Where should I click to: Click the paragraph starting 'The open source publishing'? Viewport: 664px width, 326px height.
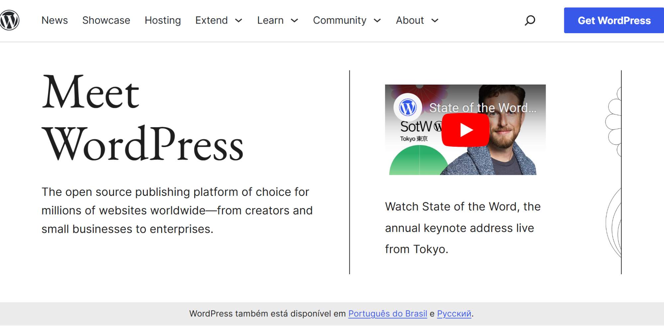[177, 210]
